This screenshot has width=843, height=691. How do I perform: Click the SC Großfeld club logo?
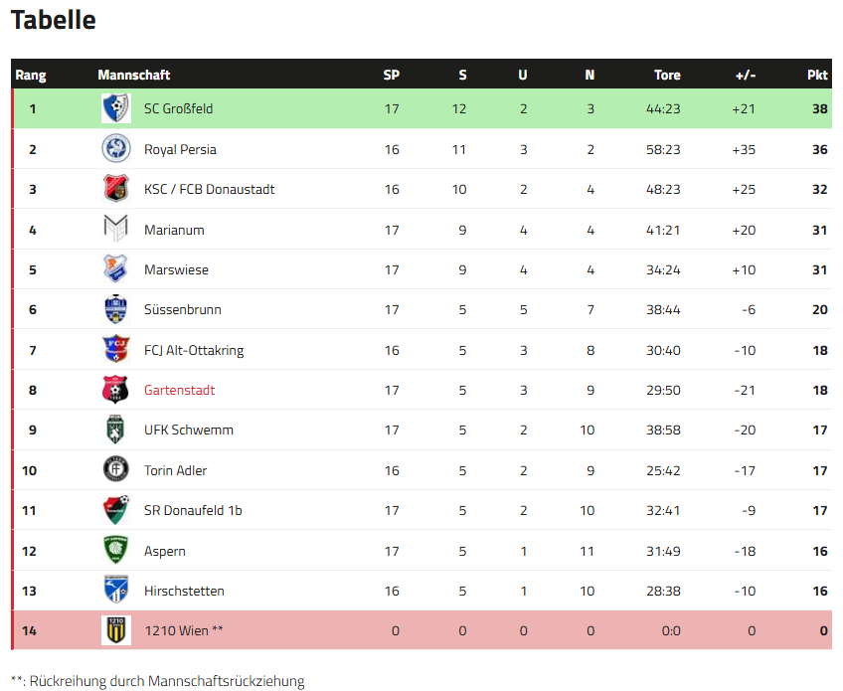coord(115,108)
